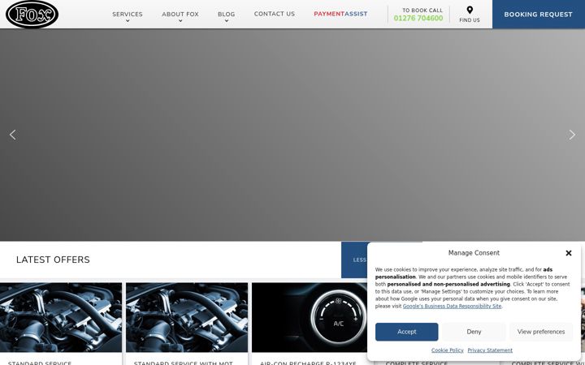Advance to the next slide with the right arrow
This screenshot has width=585, height=365.
point(572,135)
